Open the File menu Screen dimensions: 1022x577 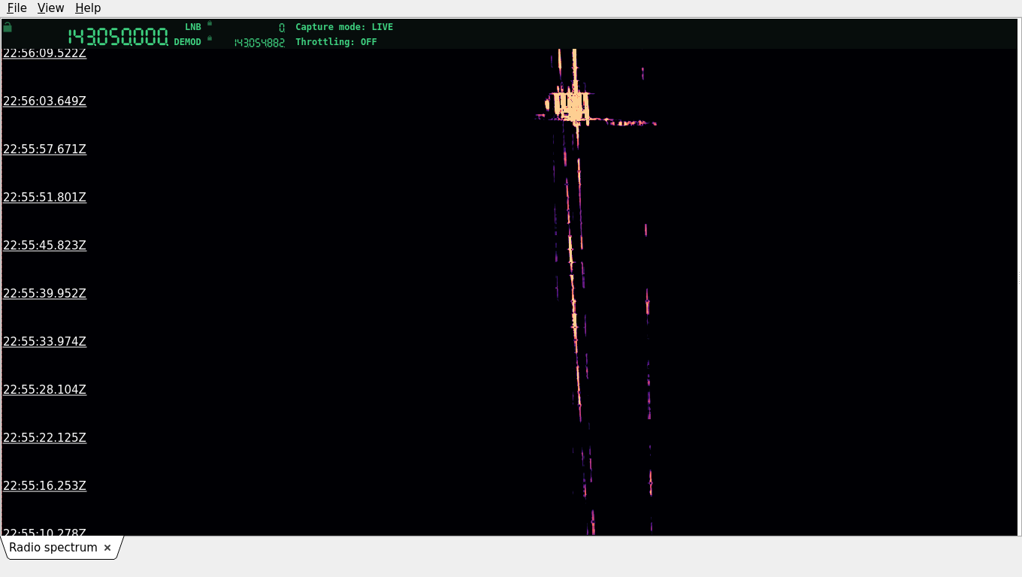click(17, 8)
